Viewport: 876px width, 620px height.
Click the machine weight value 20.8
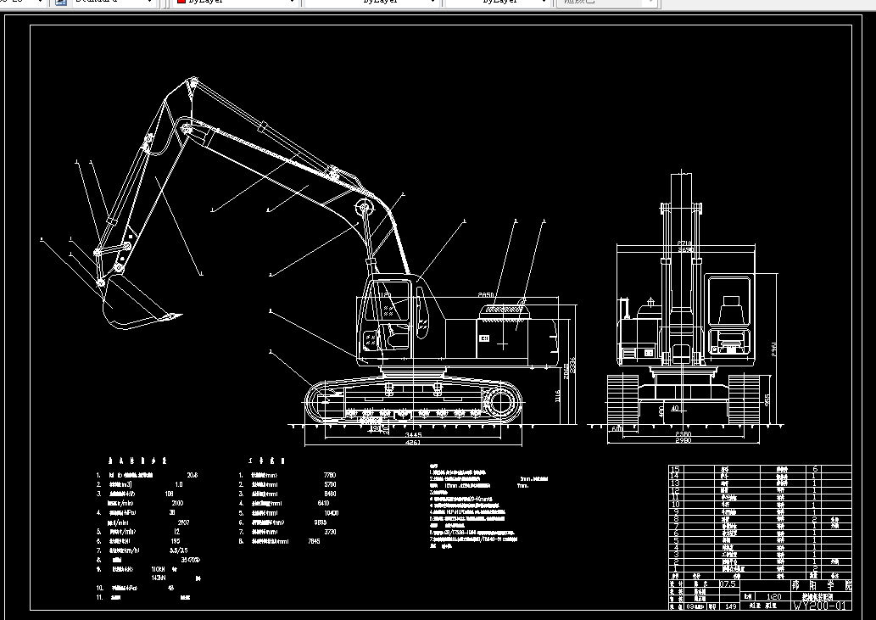coord(192,475)
